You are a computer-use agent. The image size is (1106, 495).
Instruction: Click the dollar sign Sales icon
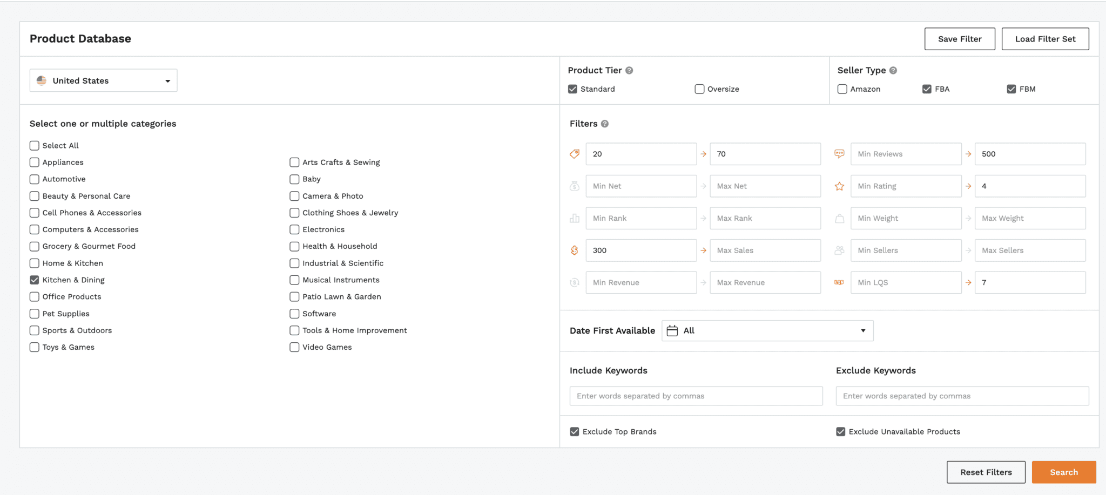point(574,250)
